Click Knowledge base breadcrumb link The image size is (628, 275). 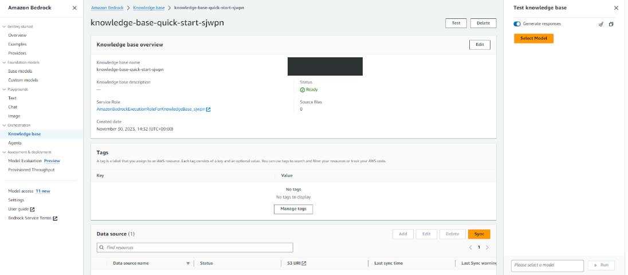(148, 8)
